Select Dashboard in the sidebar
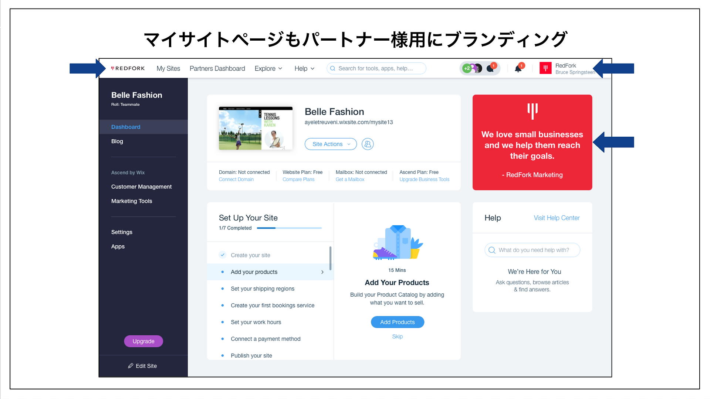 click(143, 127)
